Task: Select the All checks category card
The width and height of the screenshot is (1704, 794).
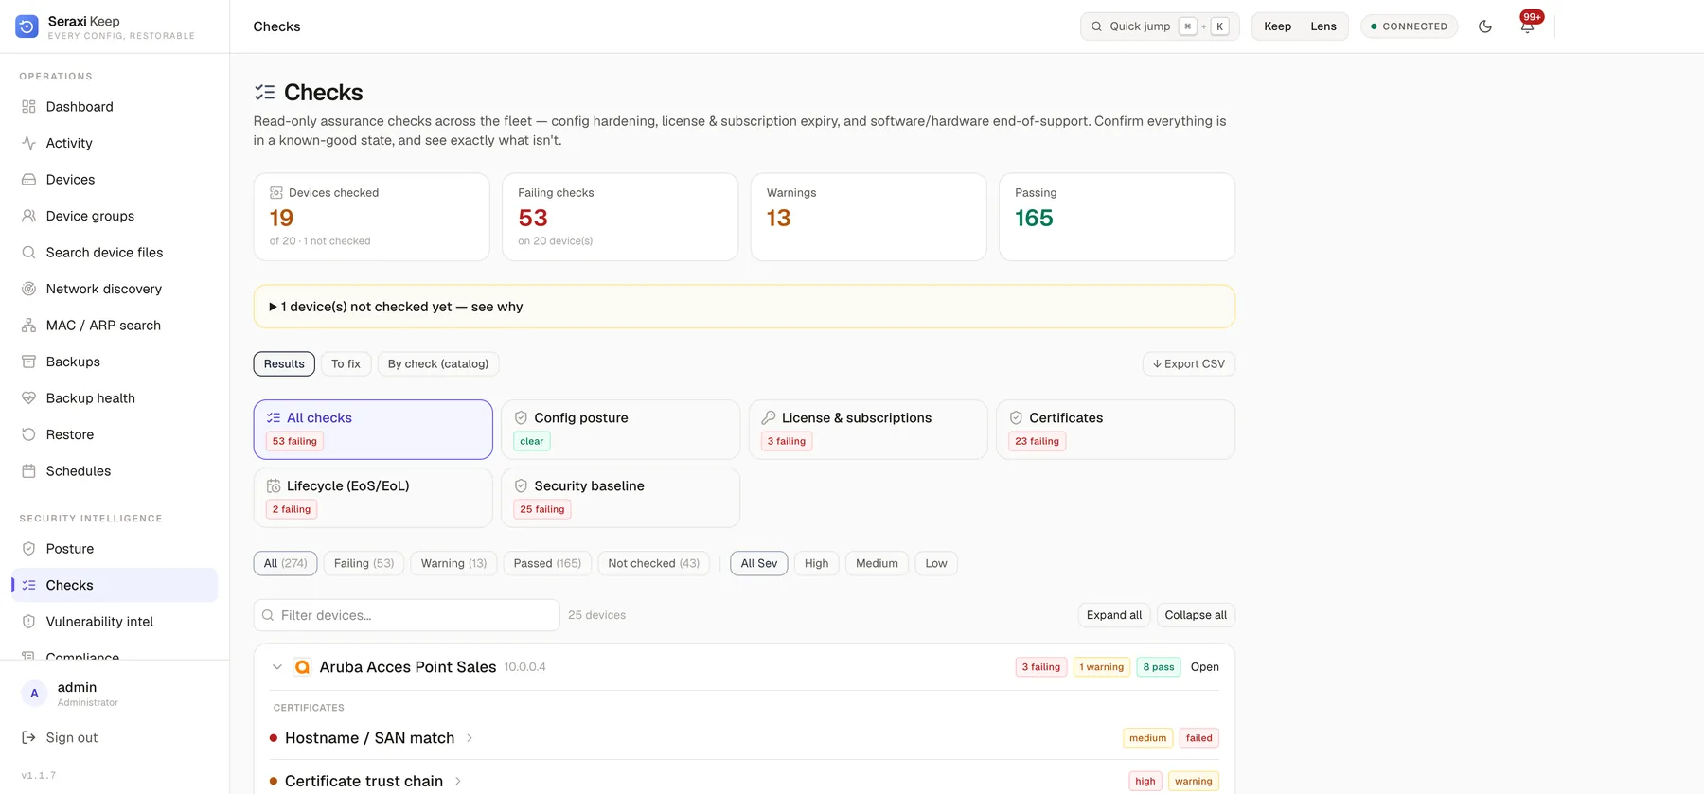Action: click(x=373, y=430)
